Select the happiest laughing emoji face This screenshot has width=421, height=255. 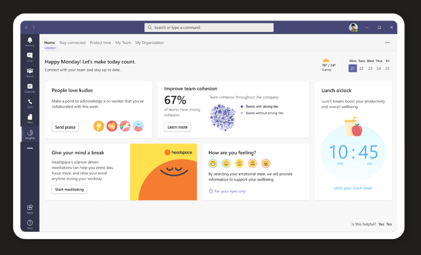213,163
